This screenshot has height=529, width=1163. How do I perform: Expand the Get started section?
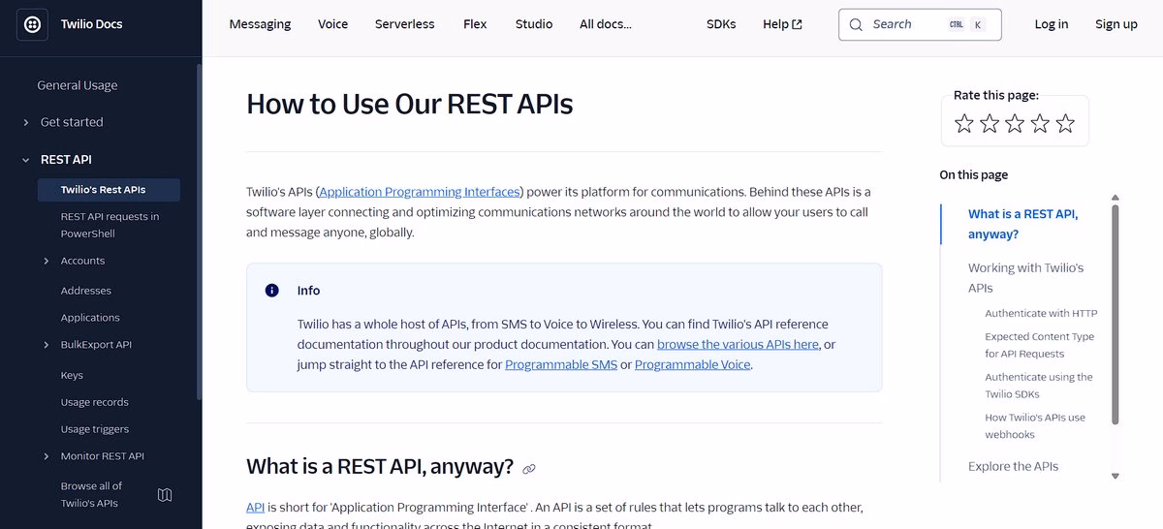pyautogui.click(x=26, y=122)
